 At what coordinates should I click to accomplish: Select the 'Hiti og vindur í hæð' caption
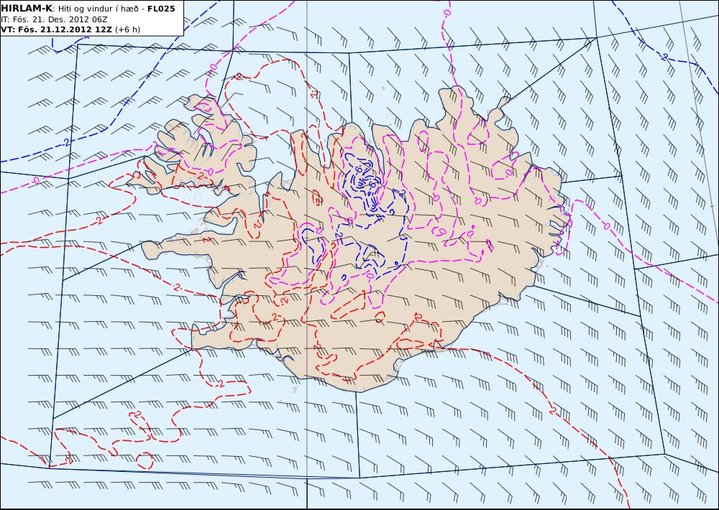(98, 9)
